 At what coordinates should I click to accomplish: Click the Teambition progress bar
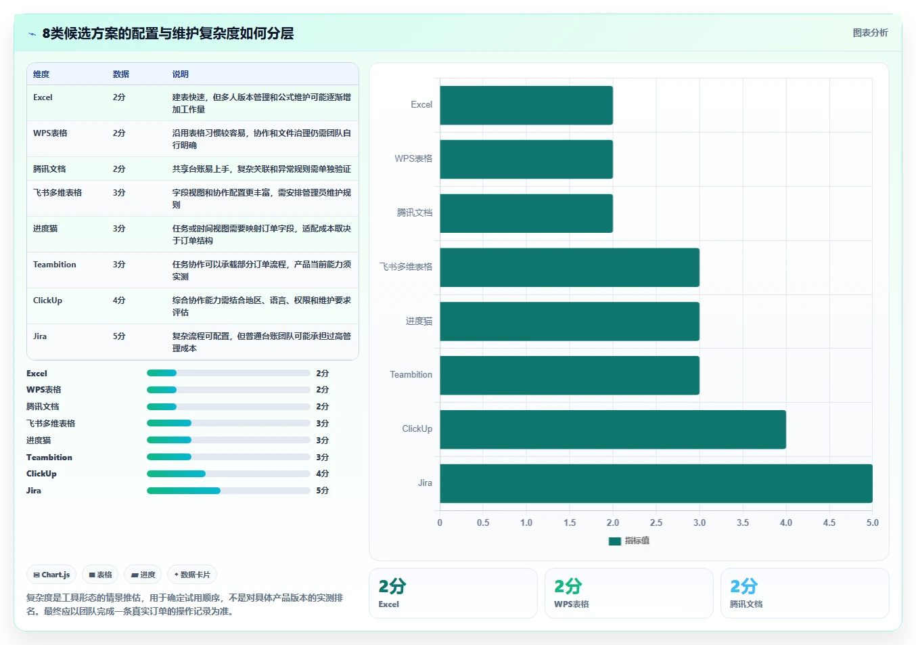pos(228,457)
